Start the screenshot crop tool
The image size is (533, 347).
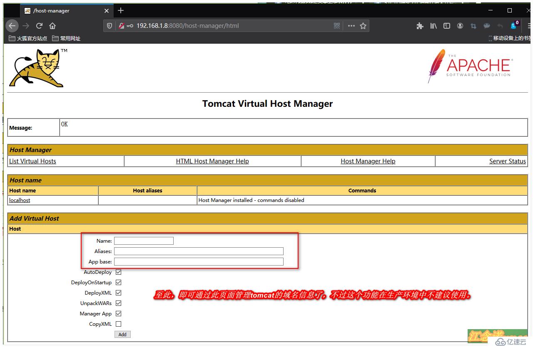473,26
